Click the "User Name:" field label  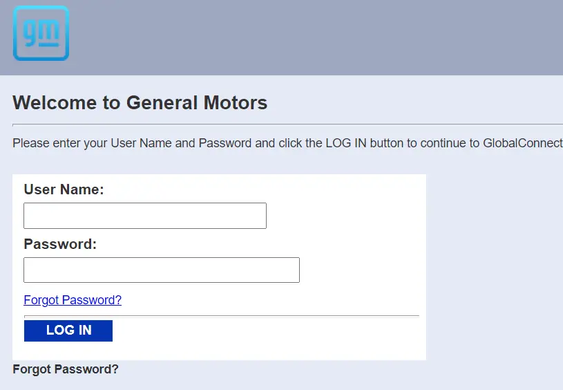pyautogui.click(x=64, y=189)
